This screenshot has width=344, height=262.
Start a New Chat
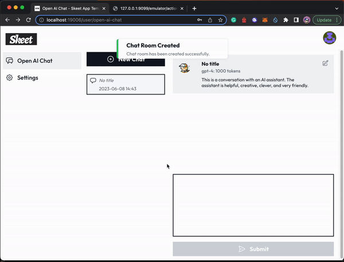coord(126,59)
